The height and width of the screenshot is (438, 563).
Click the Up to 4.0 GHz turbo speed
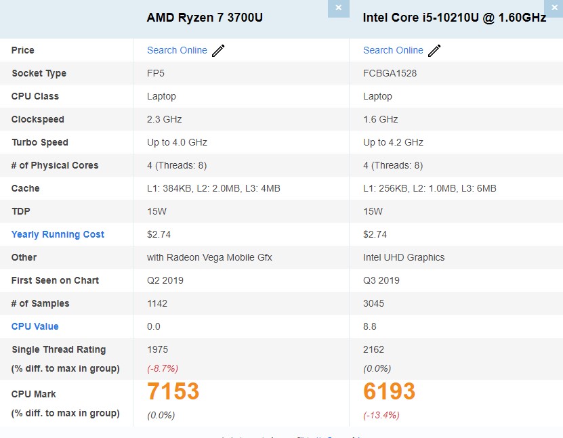177,142
